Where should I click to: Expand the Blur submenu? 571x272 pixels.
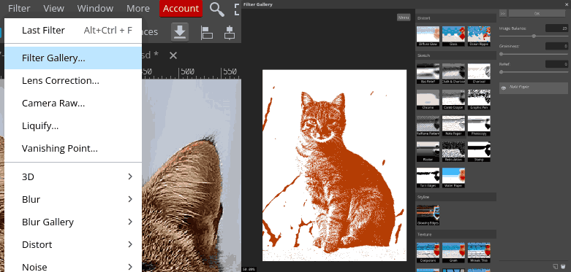coord(73,199)
